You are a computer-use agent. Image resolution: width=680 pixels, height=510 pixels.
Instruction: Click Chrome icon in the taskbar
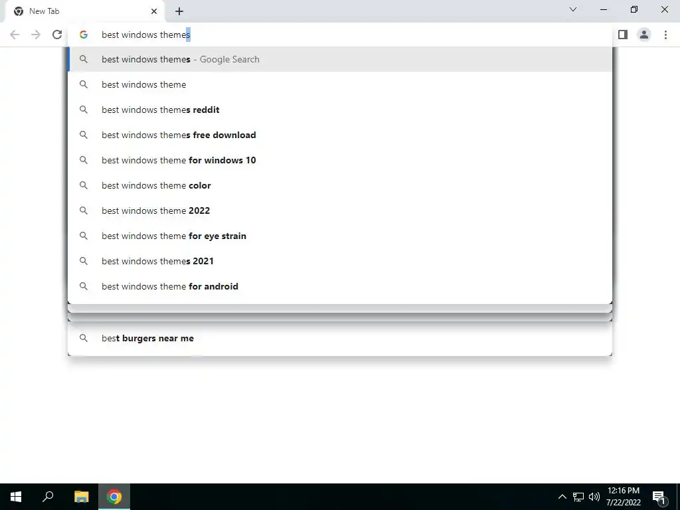point(114,497)
